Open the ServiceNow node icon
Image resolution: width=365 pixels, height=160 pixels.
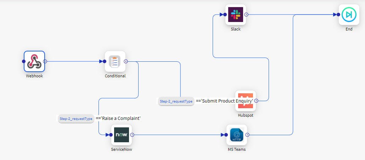[122, 134]
